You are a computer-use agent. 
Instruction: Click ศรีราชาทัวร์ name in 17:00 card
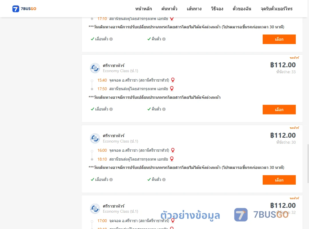click(114, 206)
